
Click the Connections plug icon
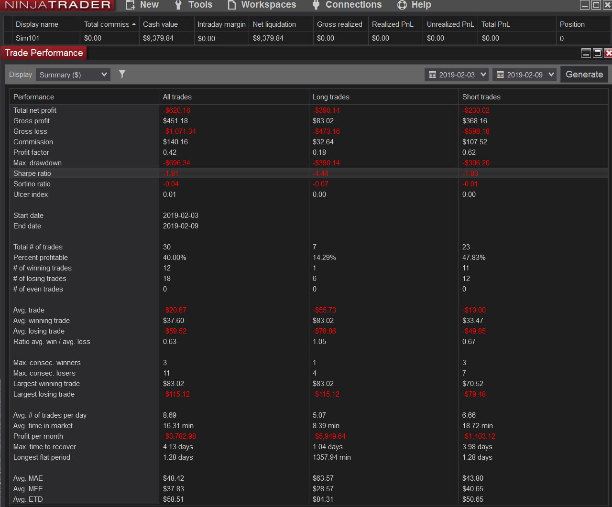pyautogui.click(x=316, y=5)
